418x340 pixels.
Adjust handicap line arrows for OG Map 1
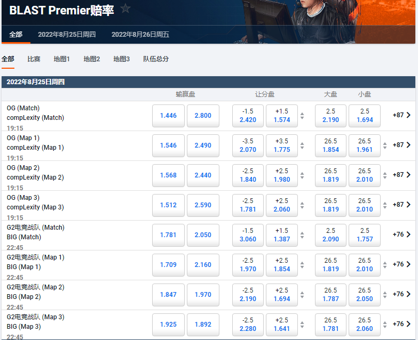click(302, 145)
